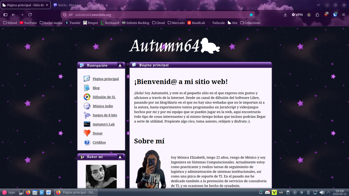Adjust the volume icon in system tray
Viewport: 349px width, 196px height.
click(322, 192)
